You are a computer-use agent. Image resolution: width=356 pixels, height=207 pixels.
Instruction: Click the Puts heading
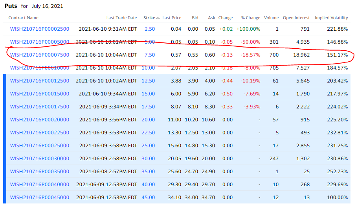(11, 6)
